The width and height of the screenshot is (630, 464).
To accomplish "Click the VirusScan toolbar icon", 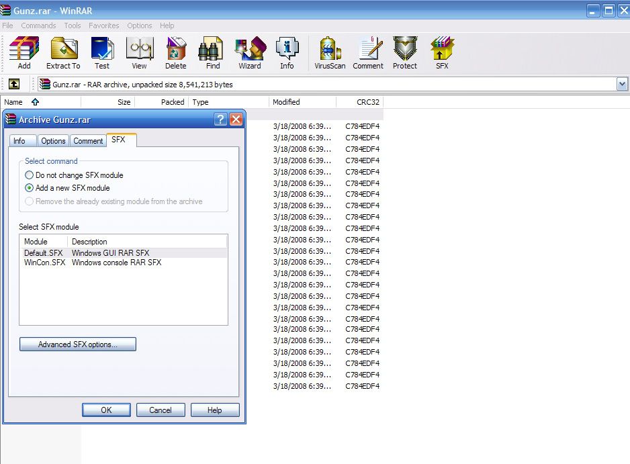I will pos(330,52).
